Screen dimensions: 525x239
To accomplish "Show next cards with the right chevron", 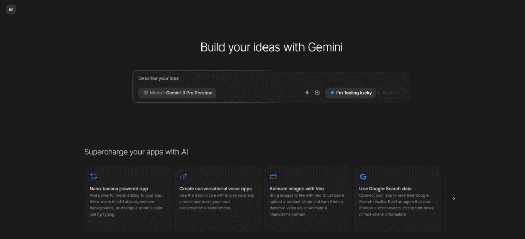I will pyautogui.click(x=454, y=198).
